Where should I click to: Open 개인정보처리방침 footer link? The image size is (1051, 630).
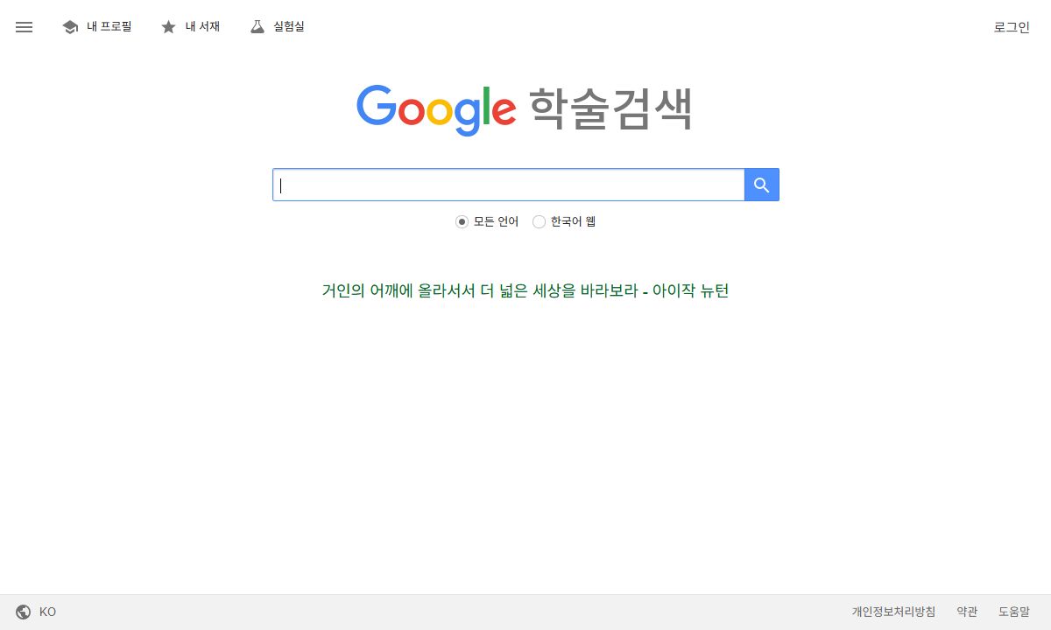(893, 612)
